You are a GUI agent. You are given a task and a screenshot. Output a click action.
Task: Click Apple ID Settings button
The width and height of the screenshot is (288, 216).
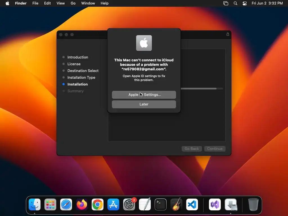click(144, 94)
